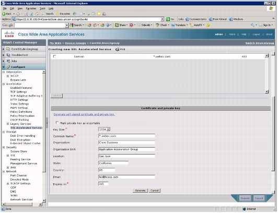Select Enabled Features tree item
This screenshot has height=213, width=278.
21,88
